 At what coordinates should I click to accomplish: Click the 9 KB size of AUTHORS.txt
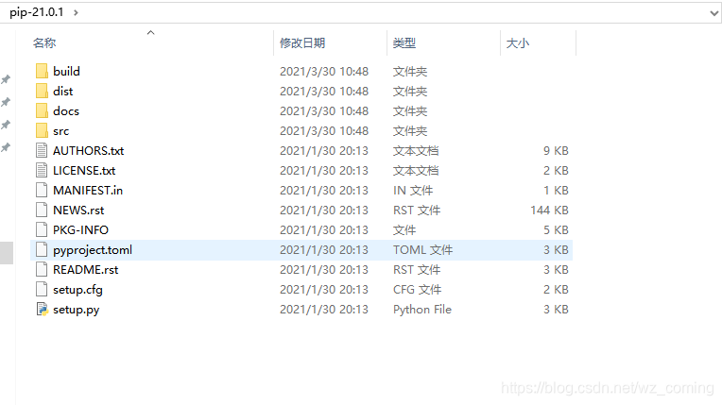556,150
